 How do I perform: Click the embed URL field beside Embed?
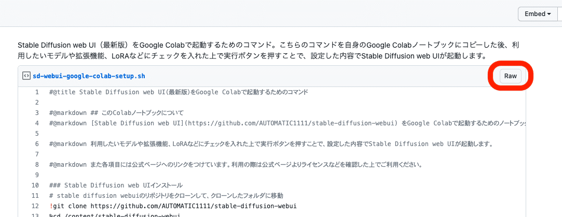(x=559, y=14)
